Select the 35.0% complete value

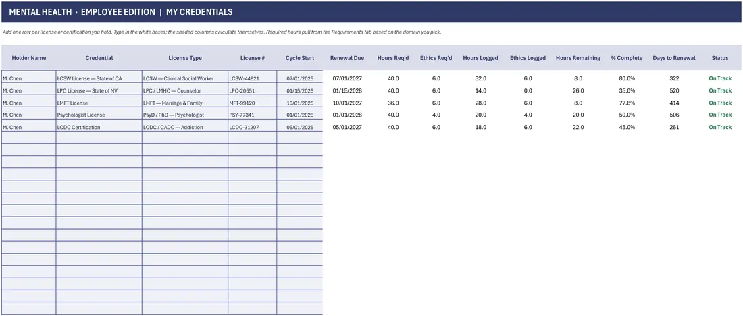[627, 90]
